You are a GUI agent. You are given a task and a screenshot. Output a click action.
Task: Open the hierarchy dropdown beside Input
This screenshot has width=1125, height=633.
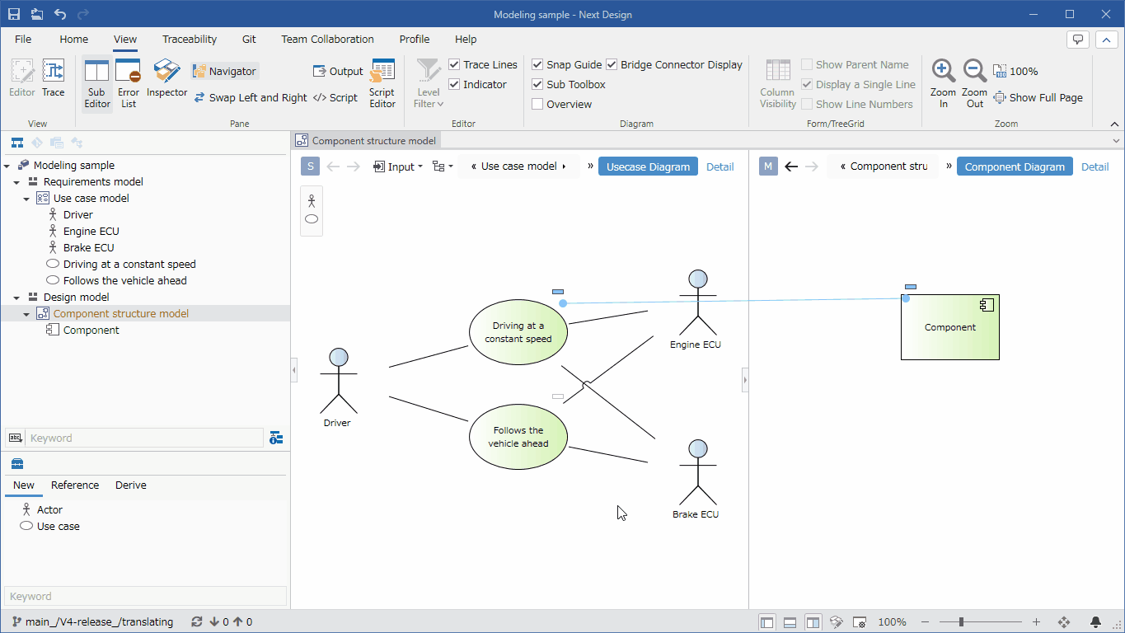coord(443,166)
